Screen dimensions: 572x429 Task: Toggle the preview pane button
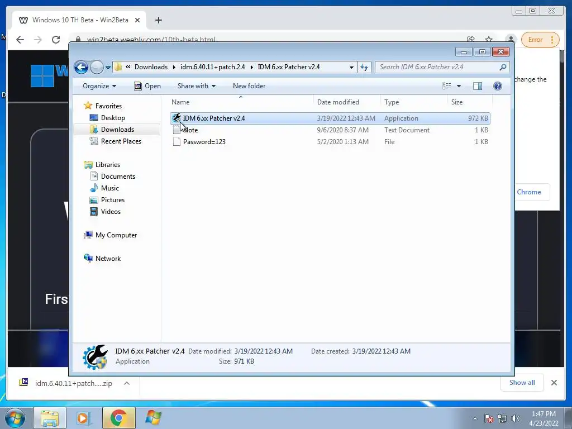click(478, 86)
